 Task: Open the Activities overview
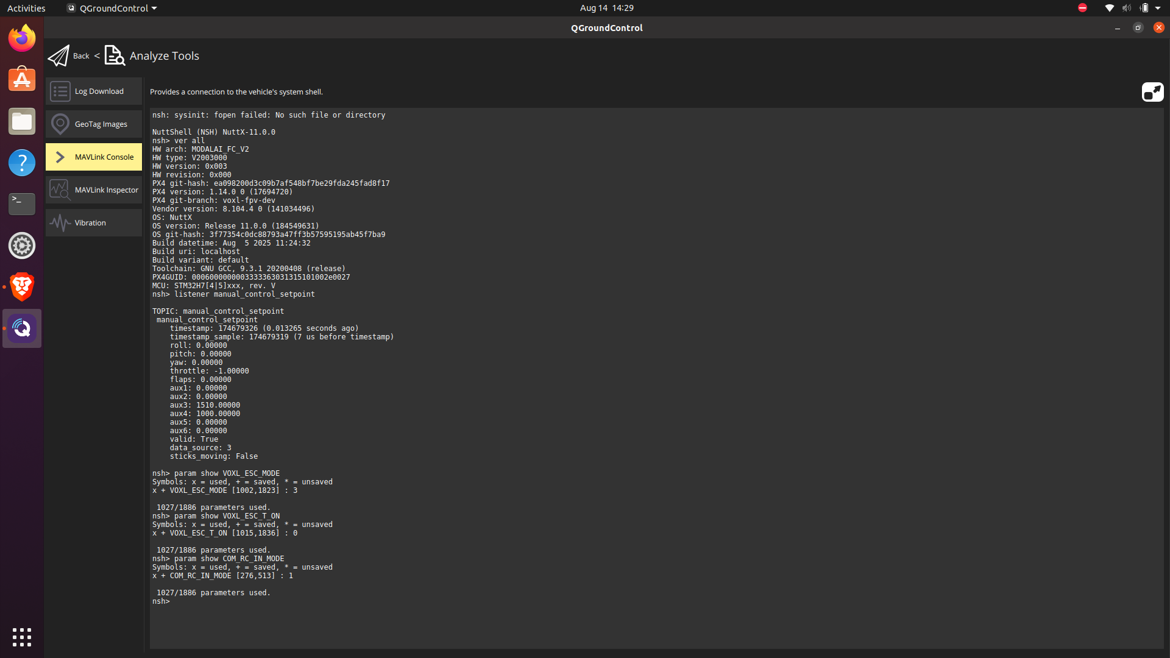26,8
